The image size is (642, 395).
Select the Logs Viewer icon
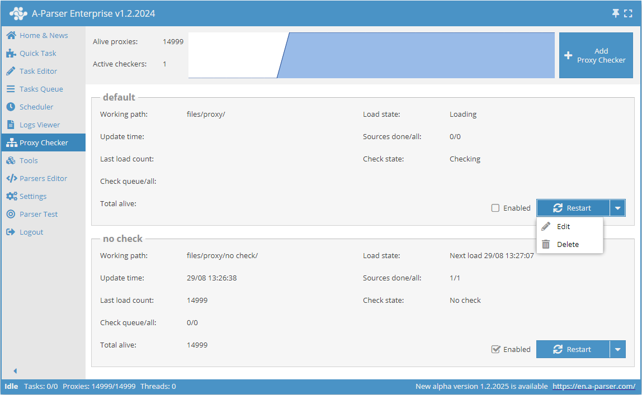(10, 125)
